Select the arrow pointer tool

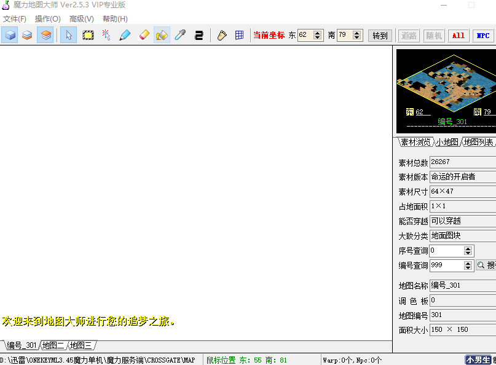pos(68,35)
